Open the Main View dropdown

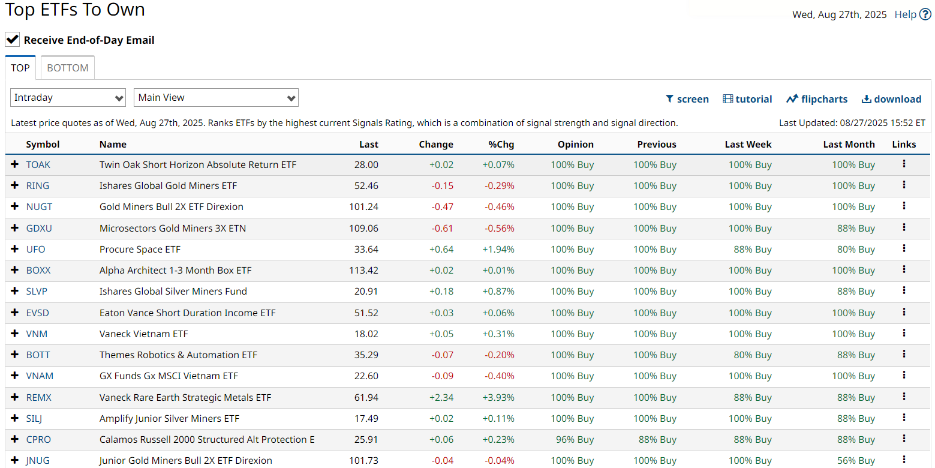point(216,97)
